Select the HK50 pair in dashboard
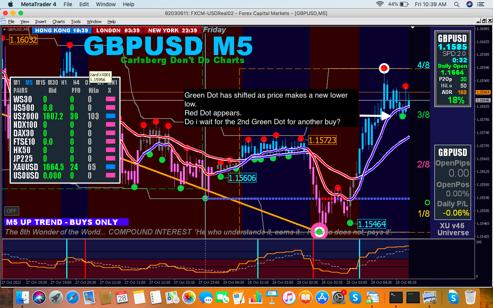The height and width of the screenshot is (308, 493). (x=22, y=150)
